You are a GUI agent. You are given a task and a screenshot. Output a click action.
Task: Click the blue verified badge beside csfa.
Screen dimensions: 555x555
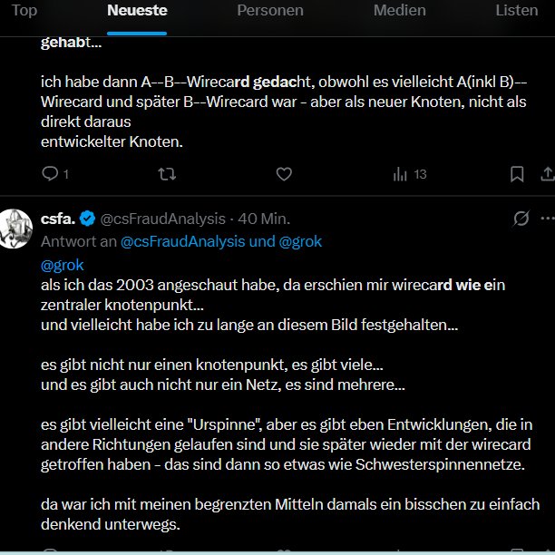(x=87, y=219)
